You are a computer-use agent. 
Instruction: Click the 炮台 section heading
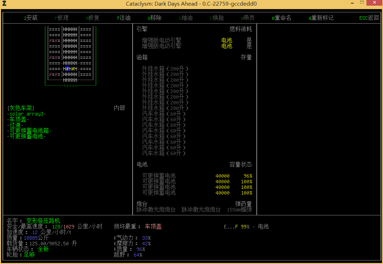click(x=142, y=204)
